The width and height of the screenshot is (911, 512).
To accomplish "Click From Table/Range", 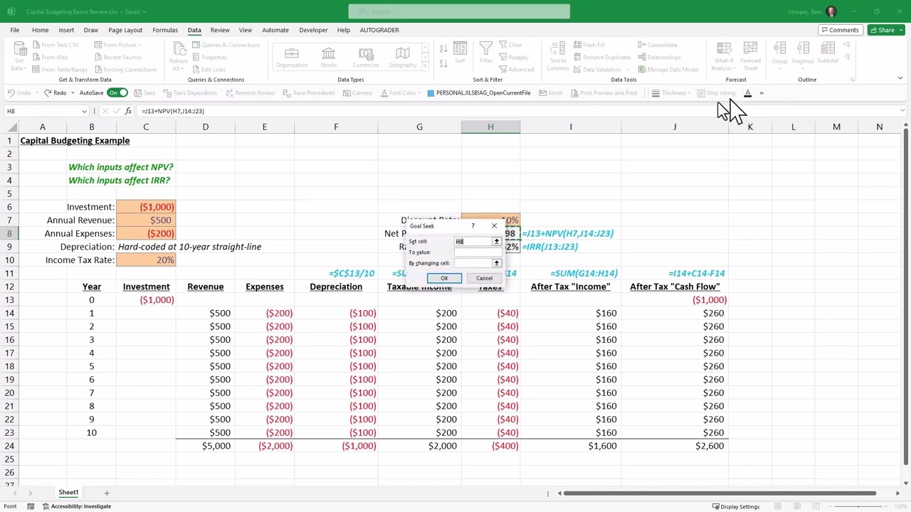I will tap(60, 69).
